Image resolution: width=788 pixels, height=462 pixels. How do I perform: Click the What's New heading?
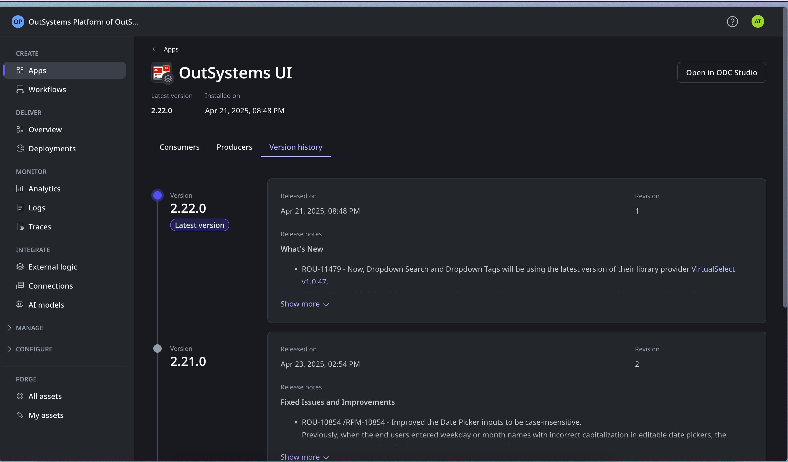(x=302, y=249)
